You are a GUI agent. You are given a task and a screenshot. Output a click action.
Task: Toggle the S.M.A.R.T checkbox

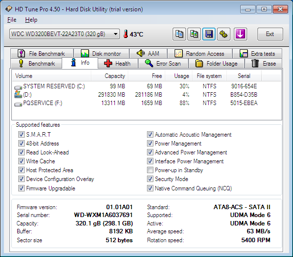[21, 134]
